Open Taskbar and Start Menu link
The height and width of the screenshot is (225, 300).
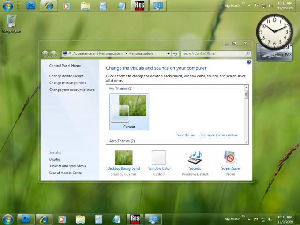(67, 166)
